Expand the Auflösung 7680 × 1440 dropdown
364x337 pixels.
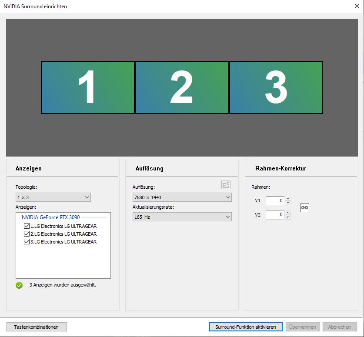(x=182, y=197)
